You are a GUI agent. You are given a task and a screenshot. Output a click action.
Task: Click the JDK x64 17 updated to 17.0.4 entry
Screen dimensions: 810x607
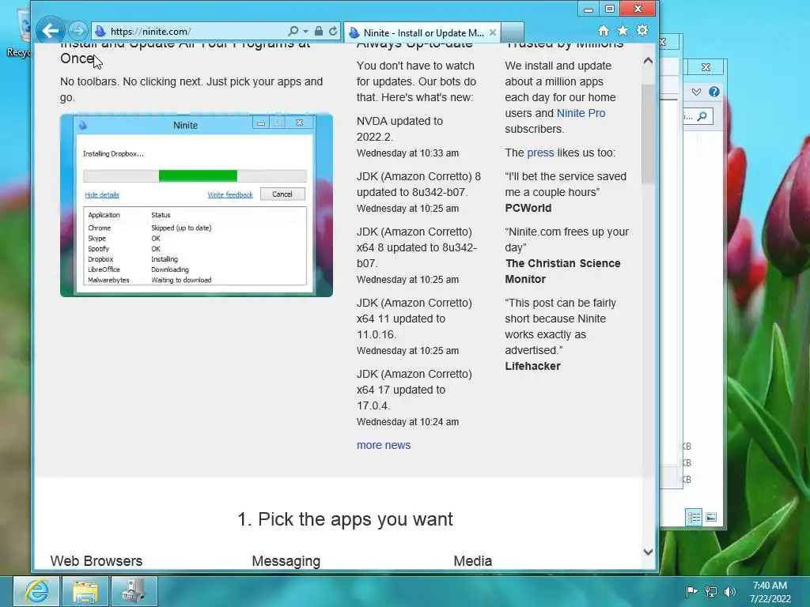414,390
